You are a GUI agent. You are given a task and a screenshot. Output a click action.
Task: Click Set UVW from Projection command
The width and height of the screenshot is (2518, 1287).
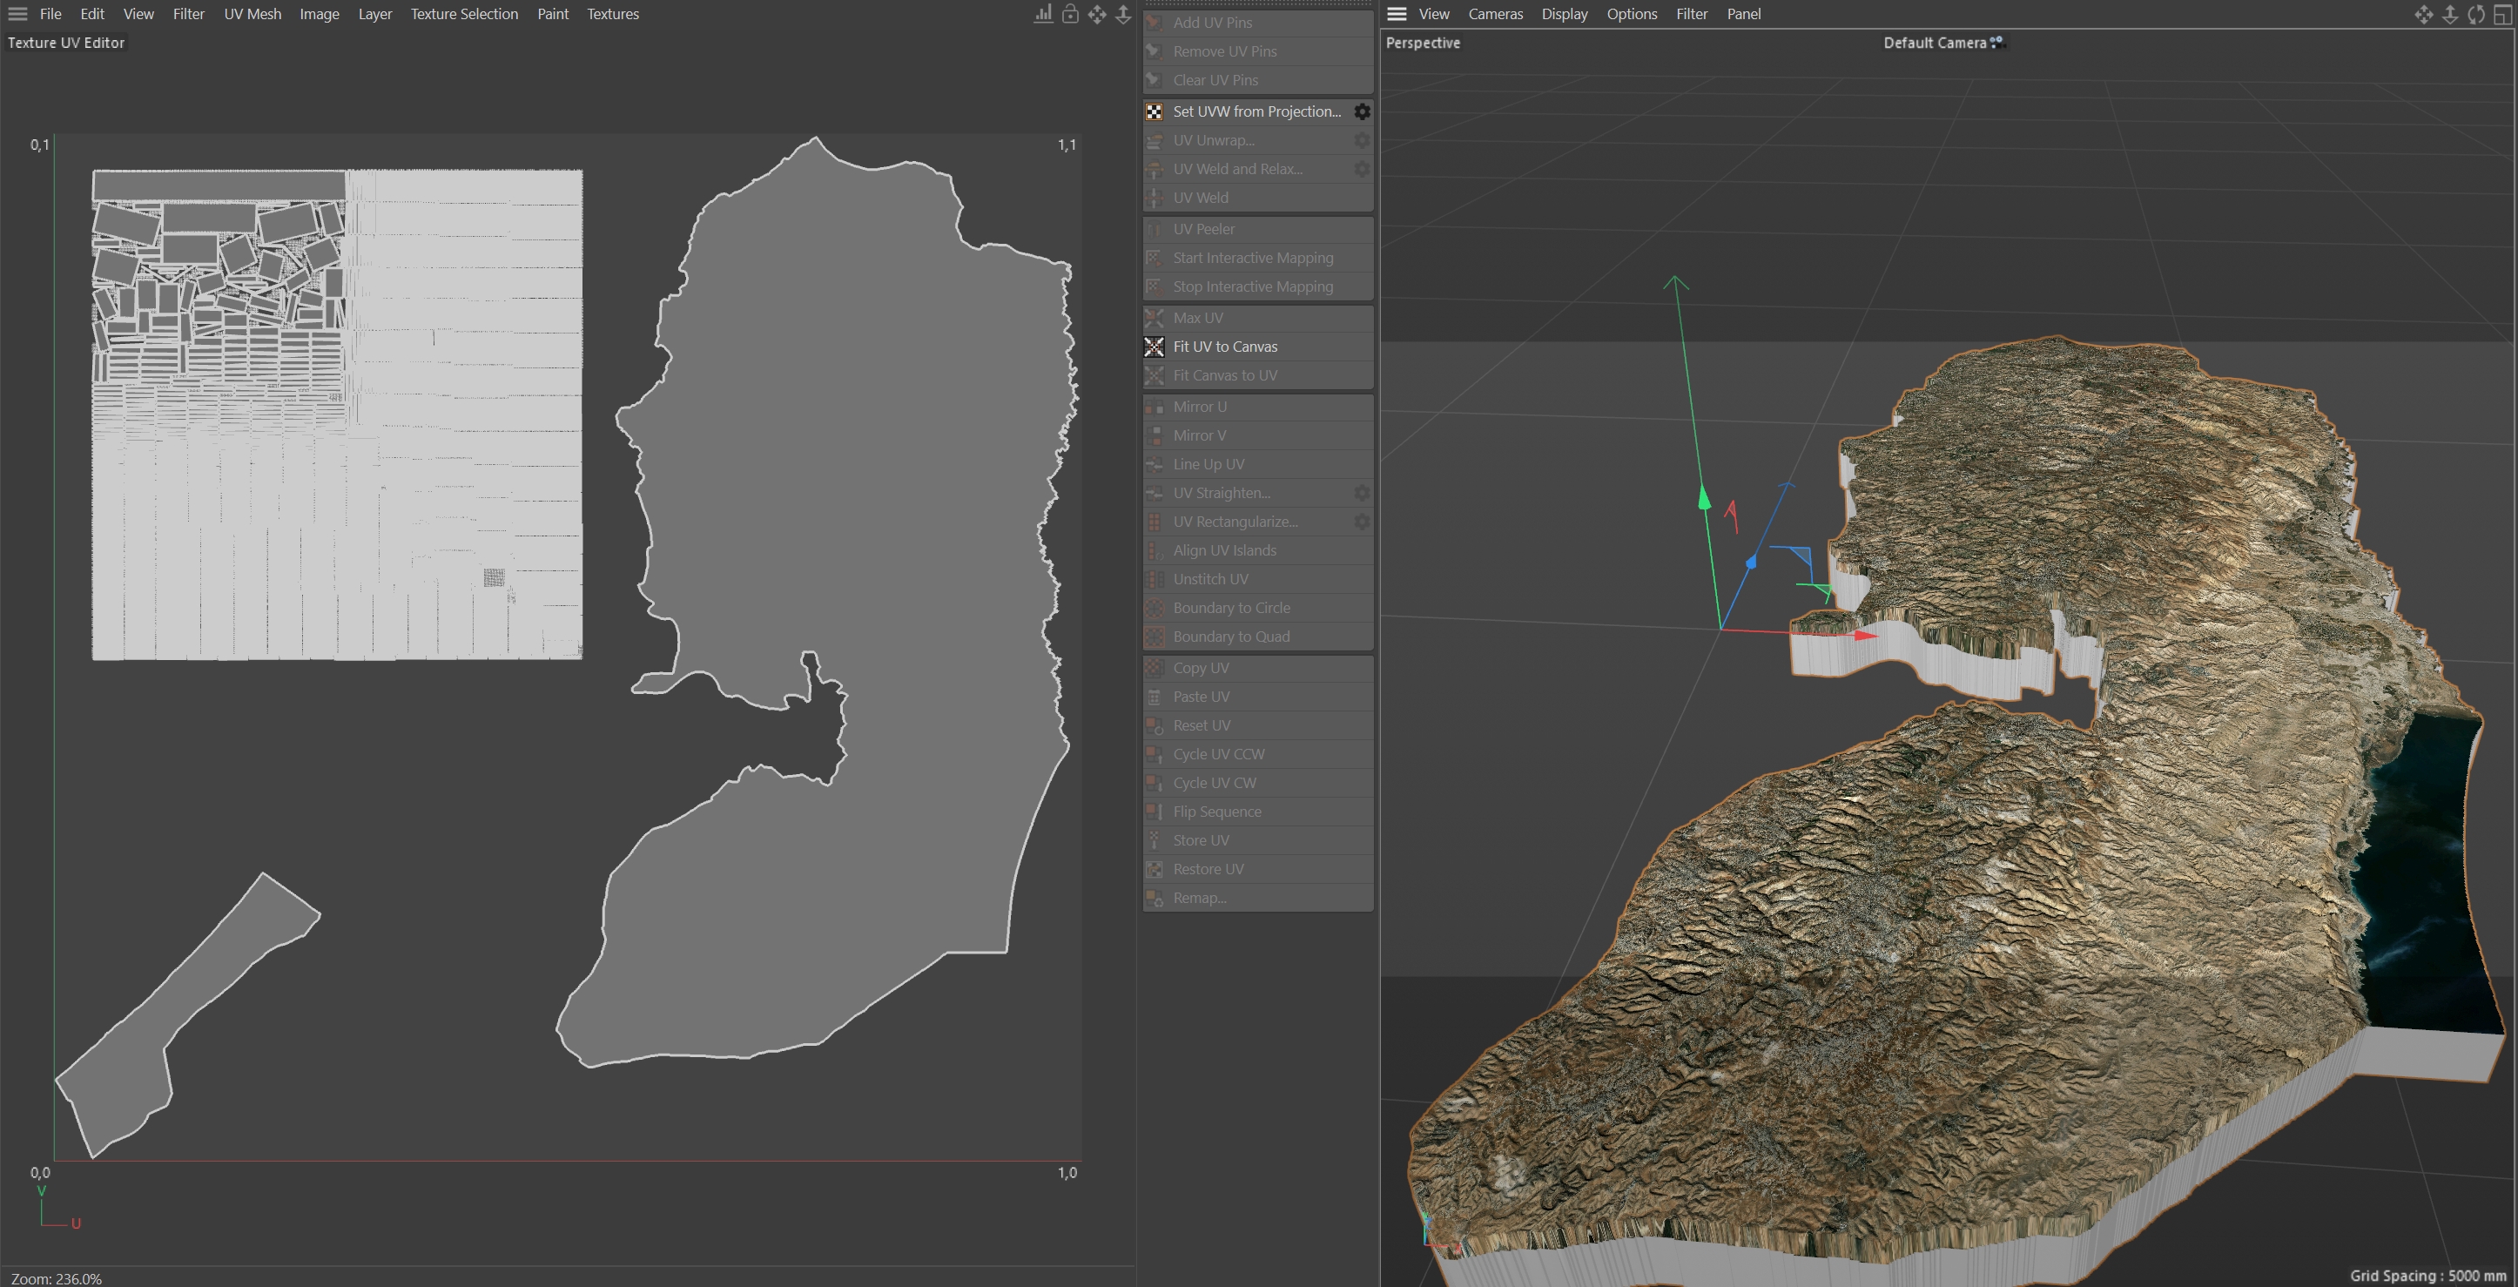(1256, 111)
